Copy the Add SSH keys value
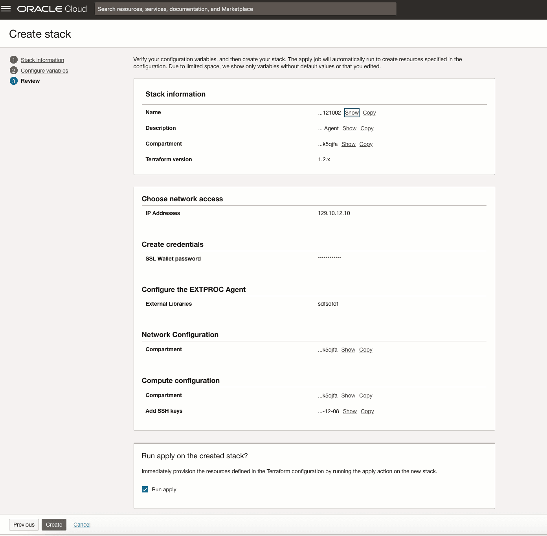This screenshot has height=536, width=547. 367,411
